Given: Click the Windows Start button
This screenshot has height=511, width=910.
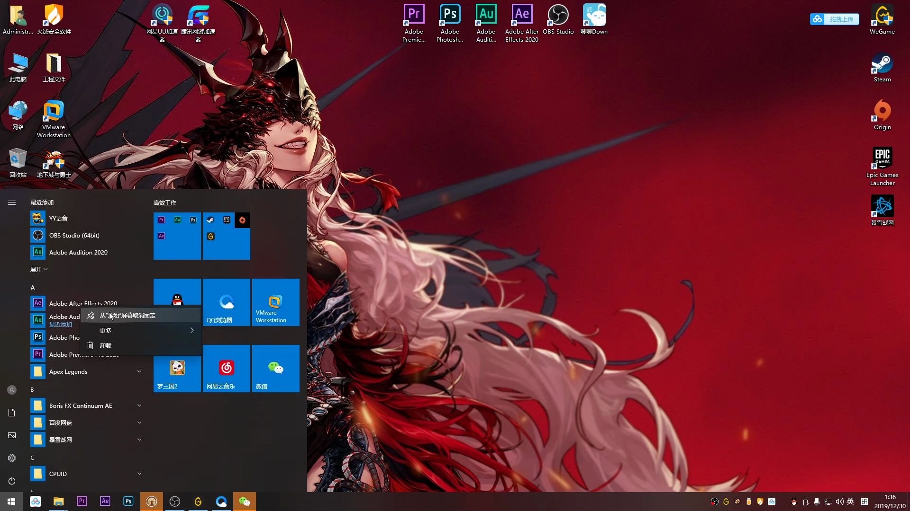Looking at the screenshot, I should tap(11, 501).
